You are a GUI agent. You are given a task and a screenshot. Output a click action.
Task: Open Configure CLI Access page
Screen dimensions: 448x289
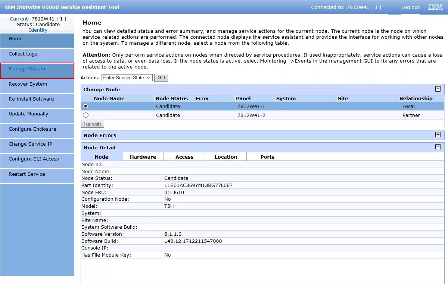coord(37,161)
